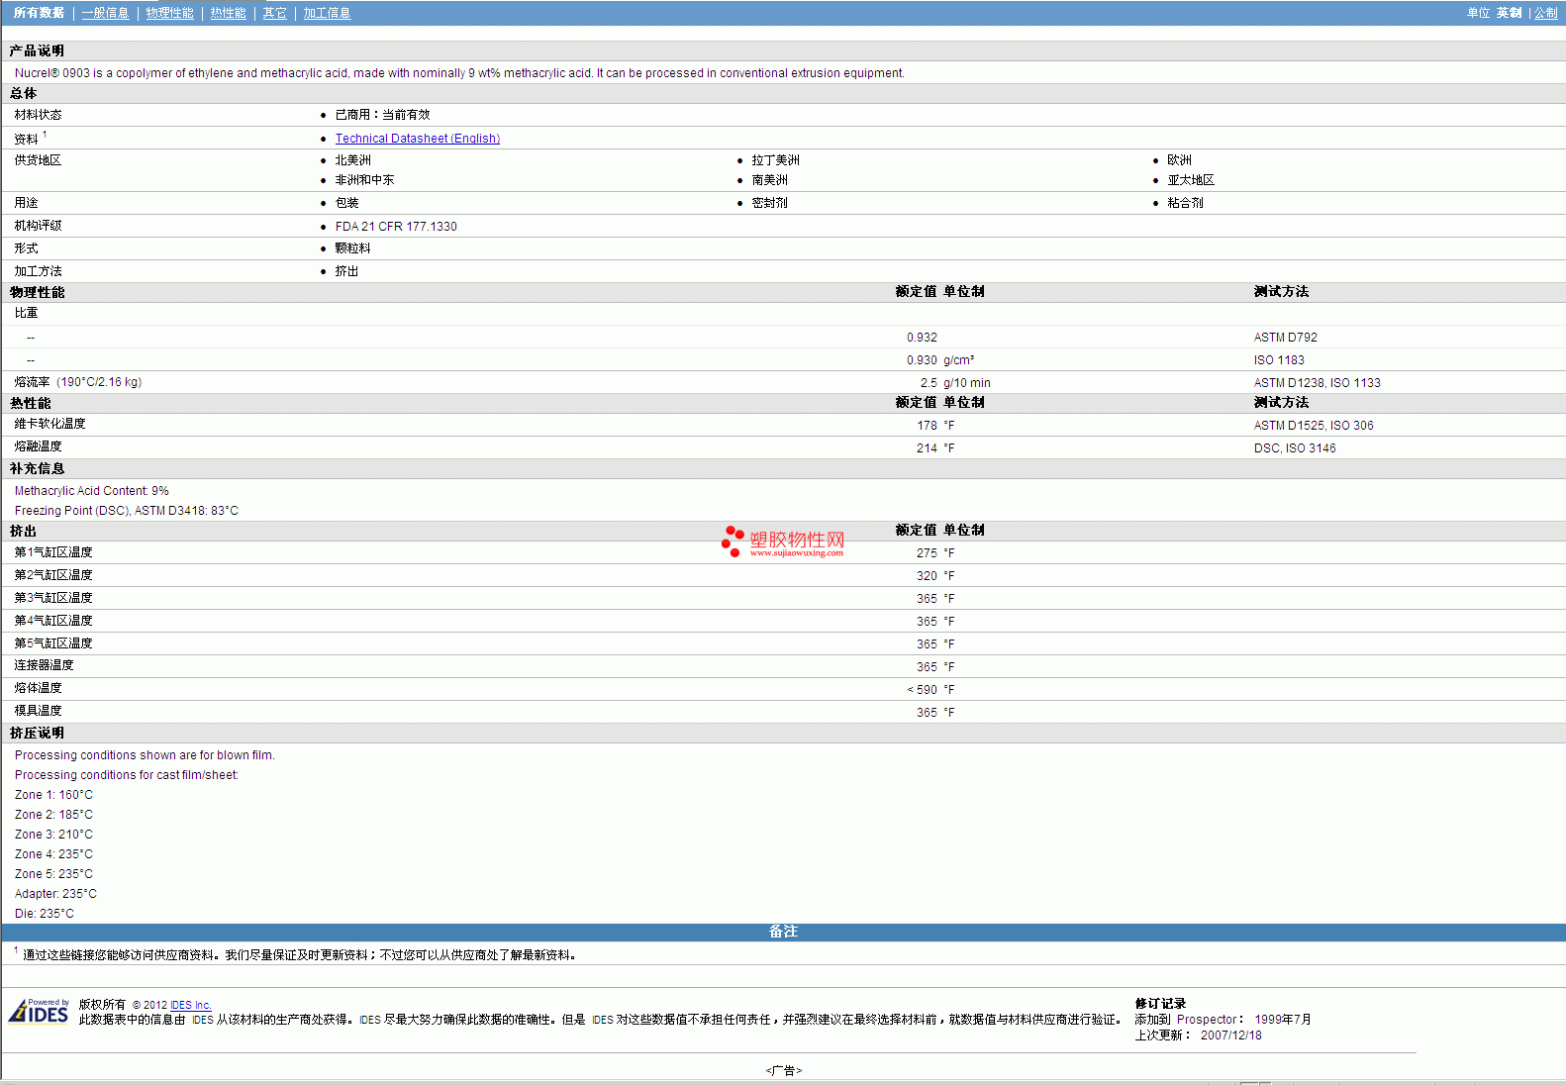Click the 挤出 section header
The image size is (1566, 1085).
(23, 532)
